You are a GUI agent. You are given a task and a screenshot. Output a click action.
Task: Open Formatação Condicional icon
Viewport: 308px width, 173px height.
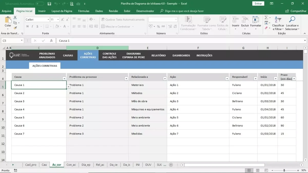coord(188,20)
